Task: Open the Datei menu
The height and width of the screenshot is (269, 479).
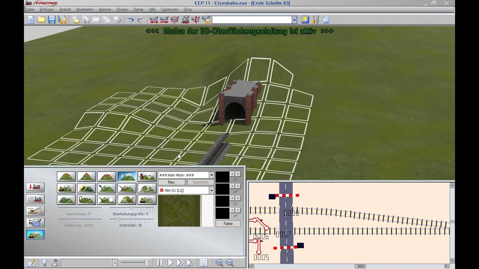Action: coord(30,9)
